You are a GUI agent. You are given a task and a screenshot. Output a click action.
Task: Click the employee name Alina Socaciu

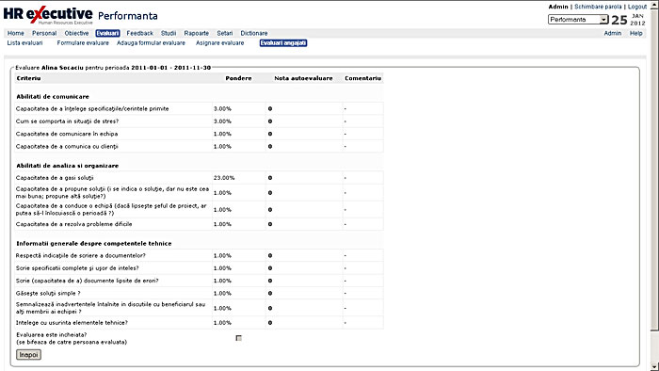[62, 68]
